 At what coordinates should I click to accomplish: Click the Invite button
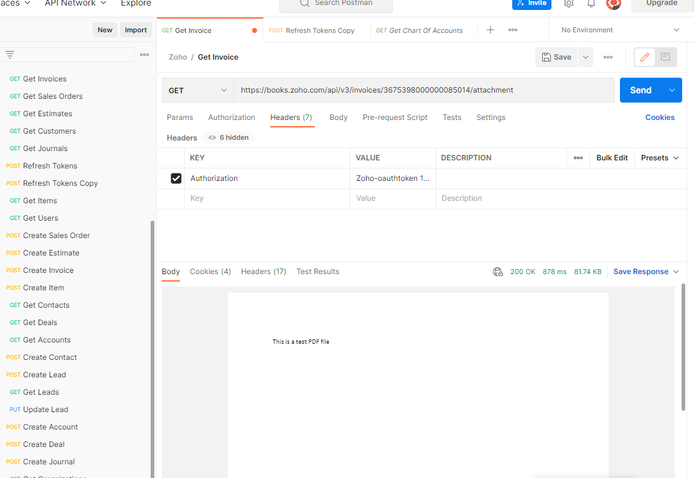click(x=532, y=4)
